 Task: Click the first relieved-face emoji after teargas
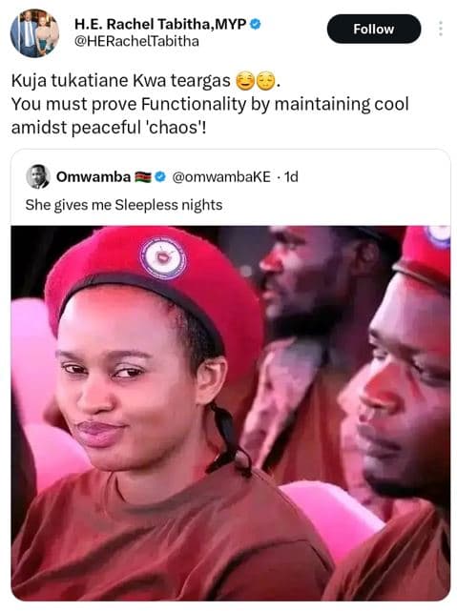[x=244, y=81]
